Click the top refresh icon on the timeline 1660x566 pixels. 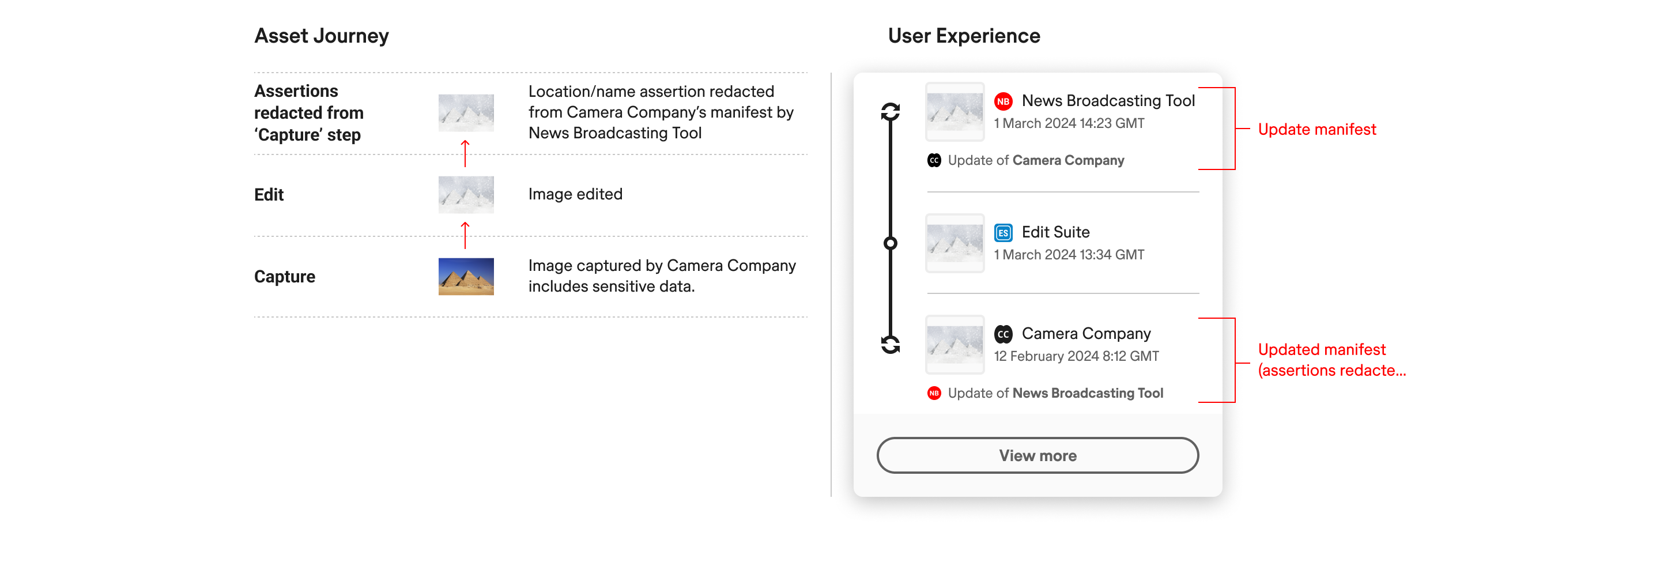pos(890,111)
